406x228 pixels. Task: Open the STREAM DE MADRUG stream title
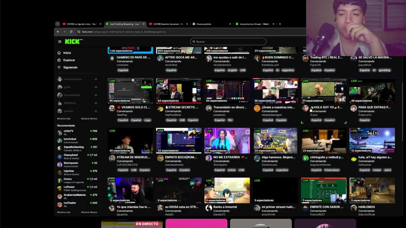133,157
